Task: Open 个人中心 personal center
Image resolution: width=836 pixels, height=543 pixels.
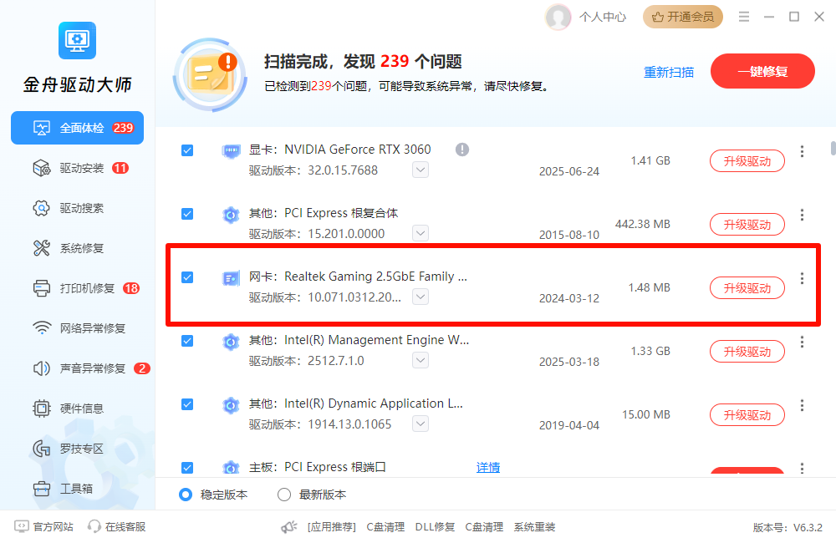Action: 603,17
